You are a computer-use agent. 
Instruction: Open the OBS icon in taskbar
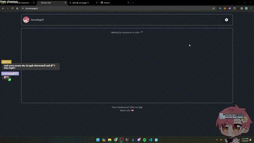click(x=121, y=140)
